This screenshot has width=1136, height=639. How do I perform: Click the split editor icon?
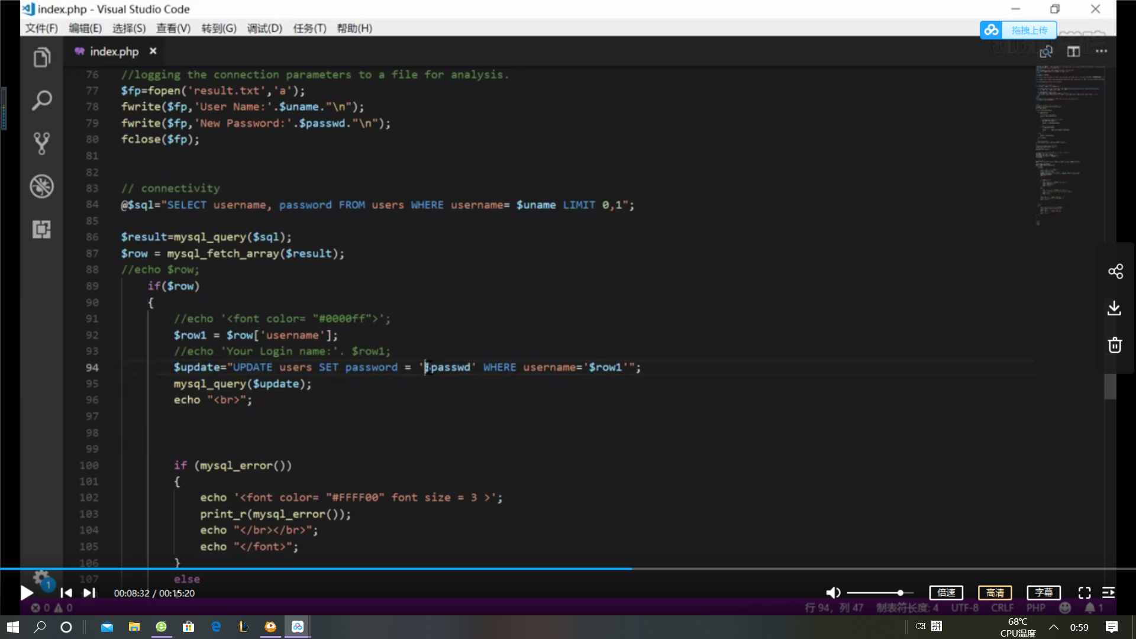1073,51
